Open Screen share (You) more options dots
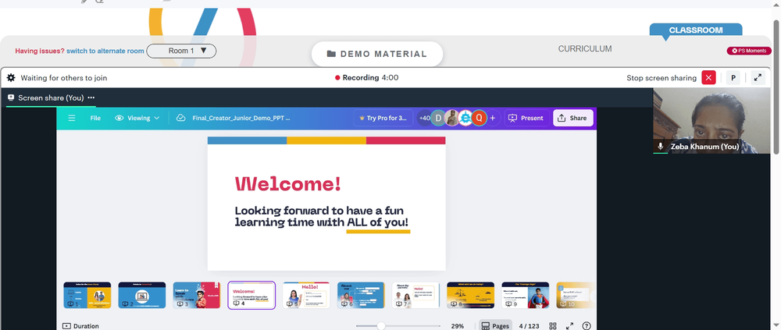This screenshot has width=781, height=330. (x=91, y=98)
